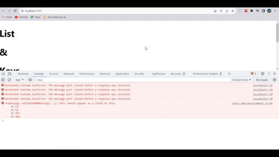Image resolution: width=279 pixels, height=157 pixels.
Task: Clear the console
Action: click(10, 80)
